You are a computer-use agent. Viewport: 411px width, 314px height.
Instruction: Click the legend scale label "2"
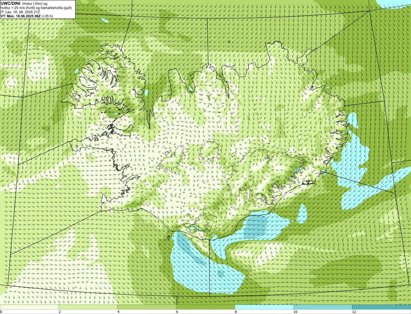coord(60,312)
